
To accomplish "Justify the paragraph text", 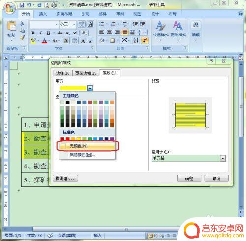I will click(x=124, y=32).
